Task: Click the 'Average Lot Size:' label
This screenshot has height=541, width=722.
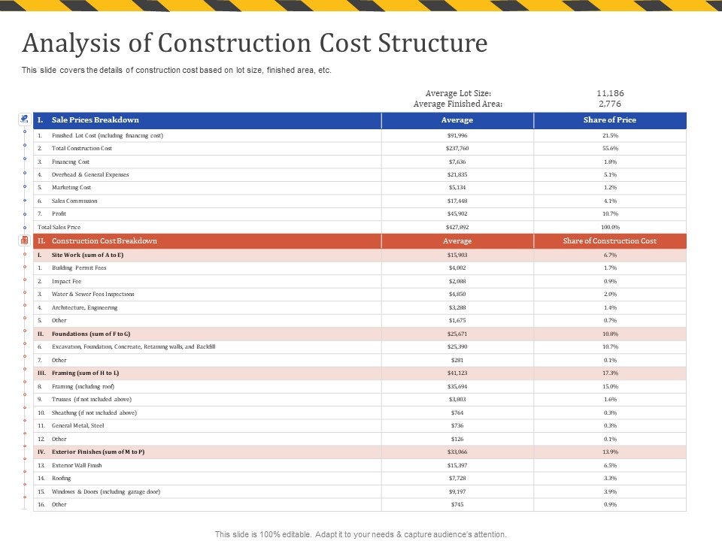Action: tap(458, 93)
